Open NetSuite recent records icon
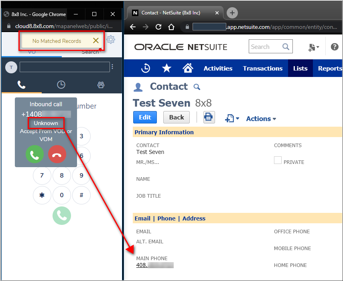Image resolution: width=343 pixels, height=281 pixels. click(x=146, y=68)
